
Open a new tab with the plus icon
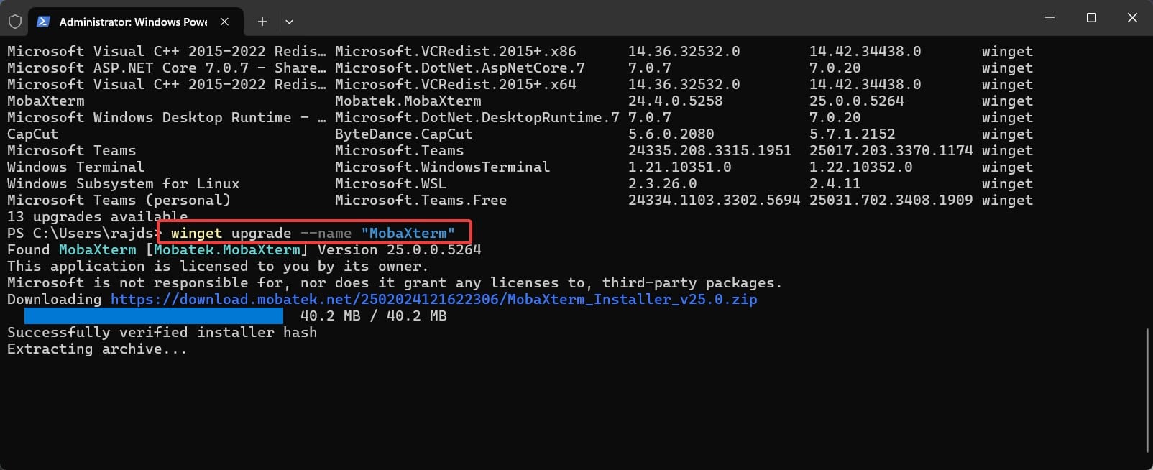point(262,22)
